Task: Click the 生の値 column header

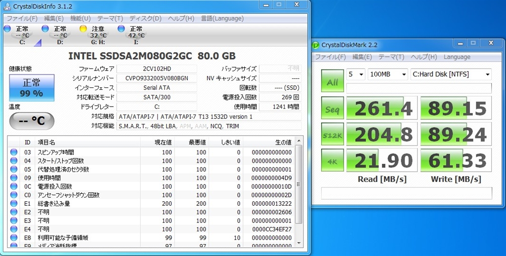Action: pyautogui.click(x=269, y=143)
